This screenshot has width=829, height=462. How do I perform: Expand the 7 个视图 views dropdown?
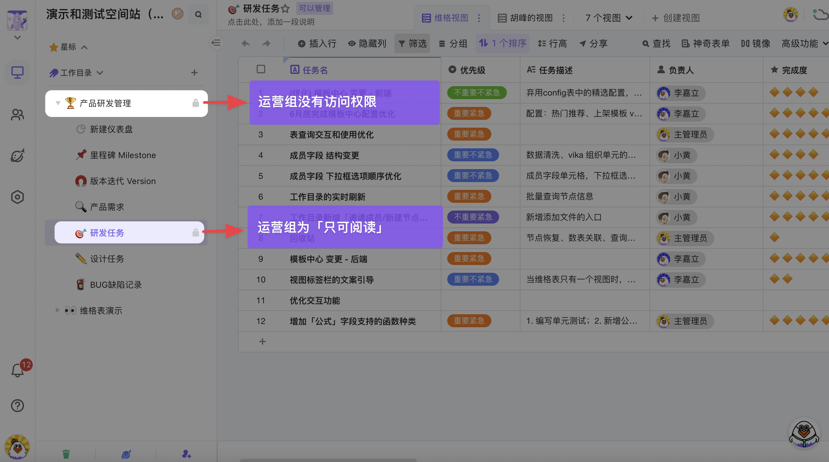point(609,18)
